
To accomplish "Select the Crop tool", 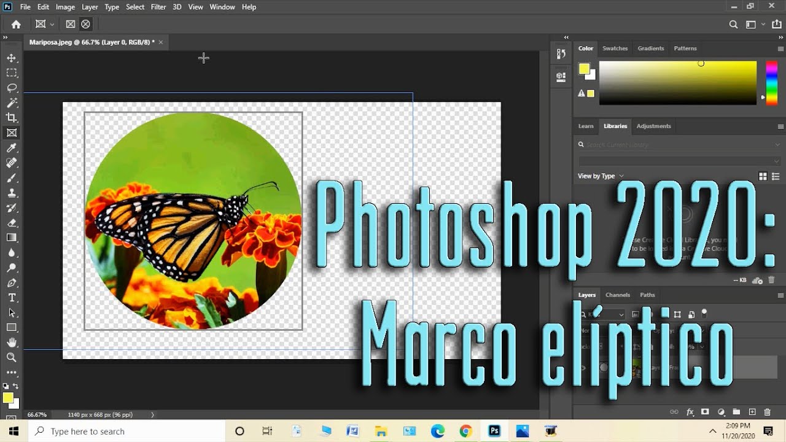I will (12, 117).
